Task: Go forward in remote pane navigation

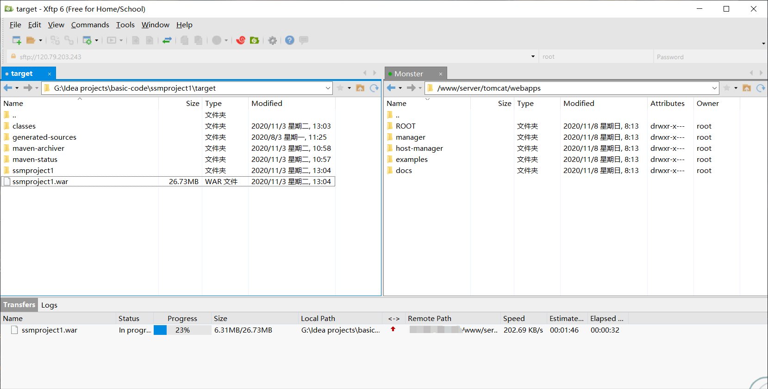Action: click(411, 88)
